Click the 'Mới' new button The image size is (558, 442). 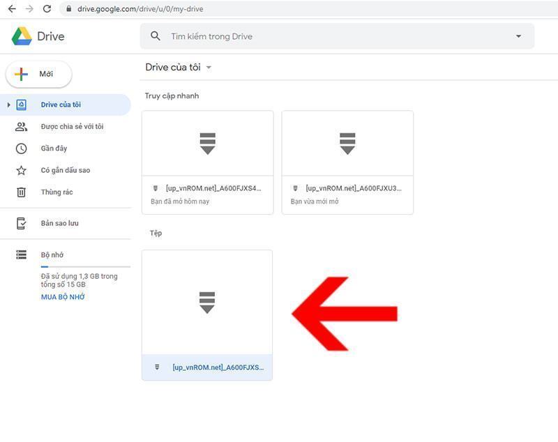[39, 74]
